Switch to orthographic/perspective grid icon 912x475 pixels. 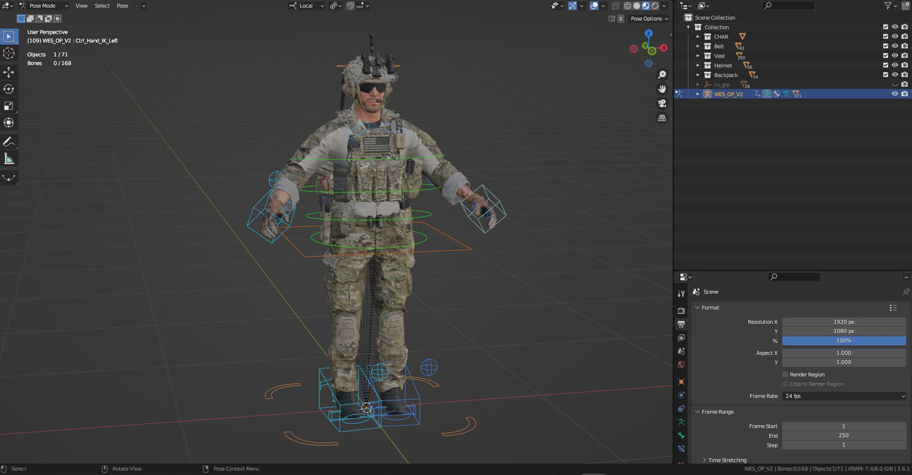point(662,118)
